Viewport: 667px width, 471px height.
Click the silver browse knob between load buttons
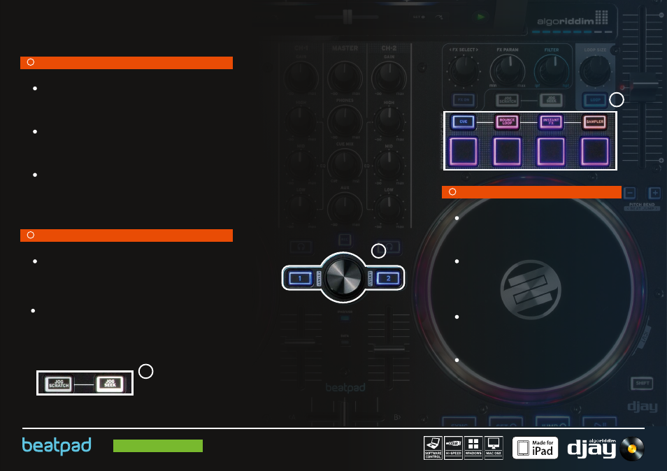pos(343,277)
